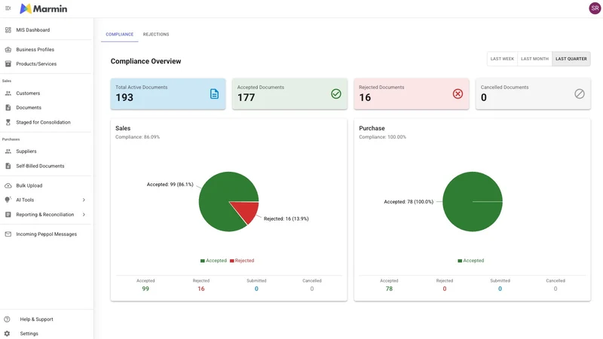
Task: Click the 'Accepted: 99 (86.1%)' chart label
Action: click(170, 185)
